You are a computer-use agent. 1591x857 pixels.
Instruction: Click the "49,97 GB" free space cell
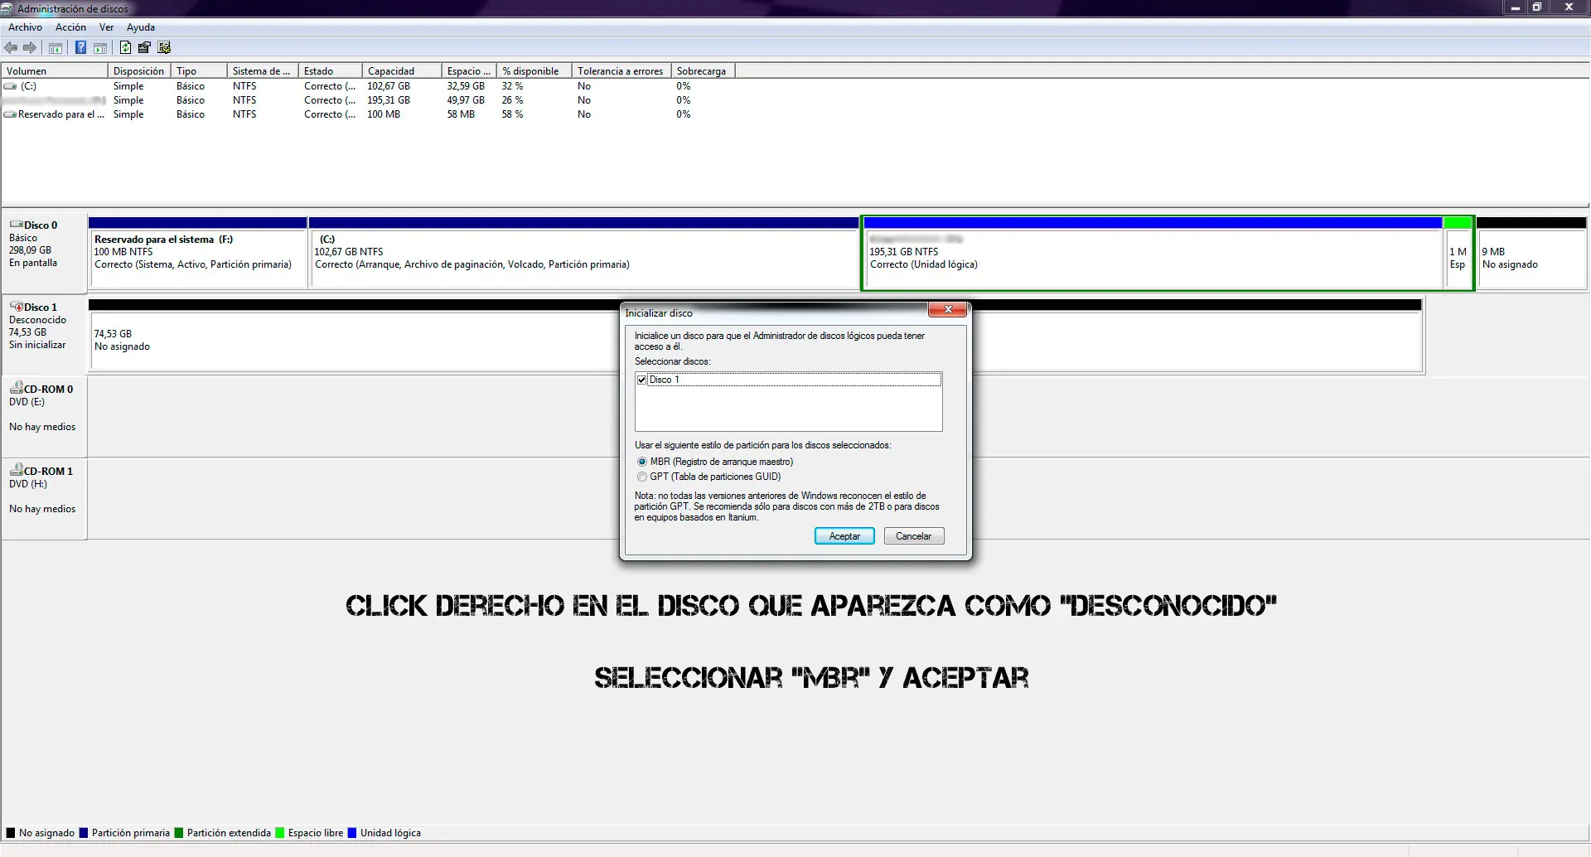point(466,100)
